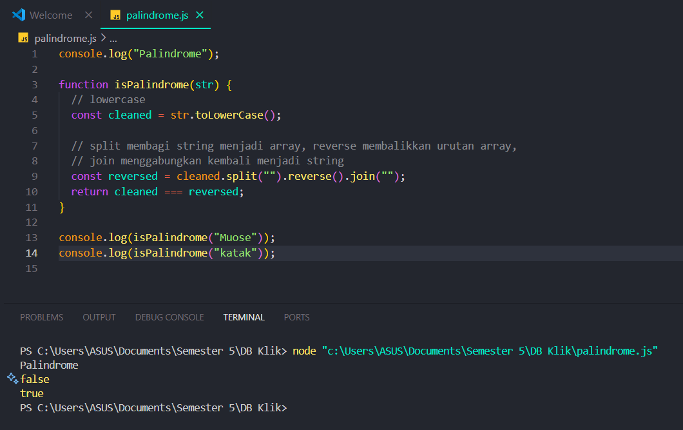This screenshot has height=430, width=683.
Task: Select the TERMINAL panel tab
Action: [x=244, y=317]
